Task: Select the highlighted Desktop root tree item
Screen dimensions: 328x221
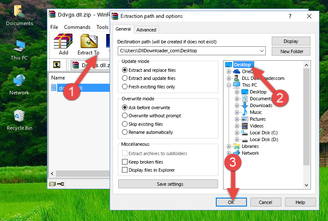Action: coord(242,65)
